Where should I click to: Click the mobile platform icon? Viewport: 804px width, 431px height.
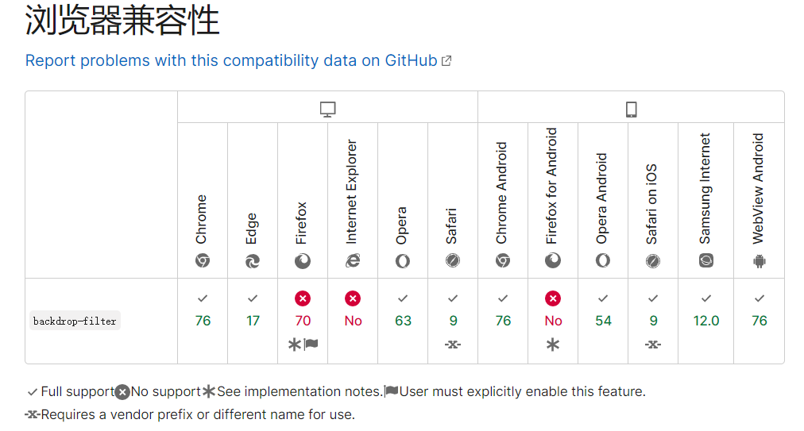[632, 110]
